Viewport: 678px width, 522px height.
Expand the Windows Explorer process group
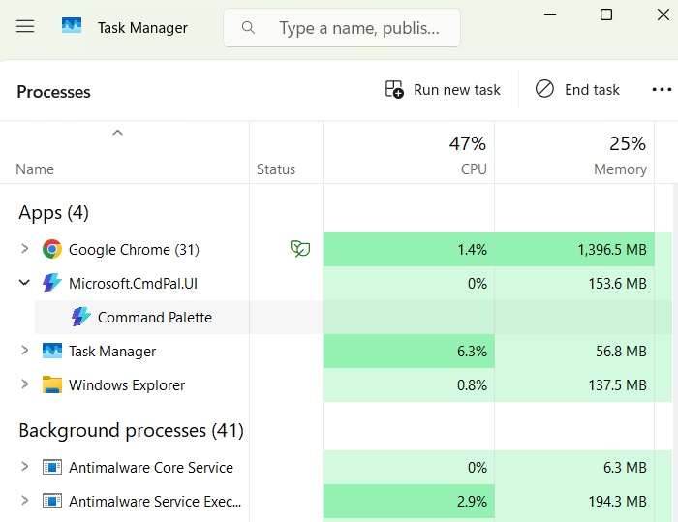[24, 384]
